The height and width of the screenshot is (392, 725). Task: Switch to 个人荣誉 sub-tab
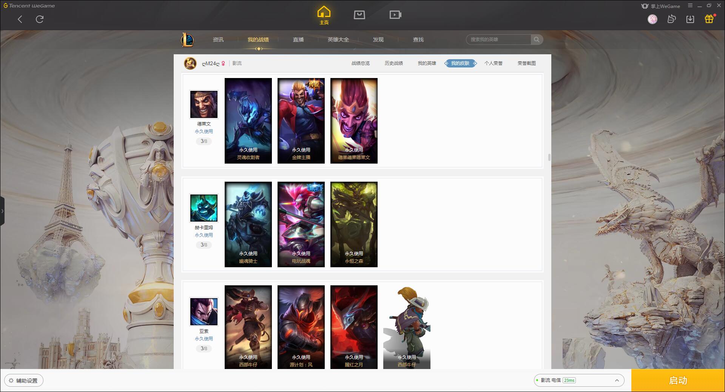coord(494,63)
